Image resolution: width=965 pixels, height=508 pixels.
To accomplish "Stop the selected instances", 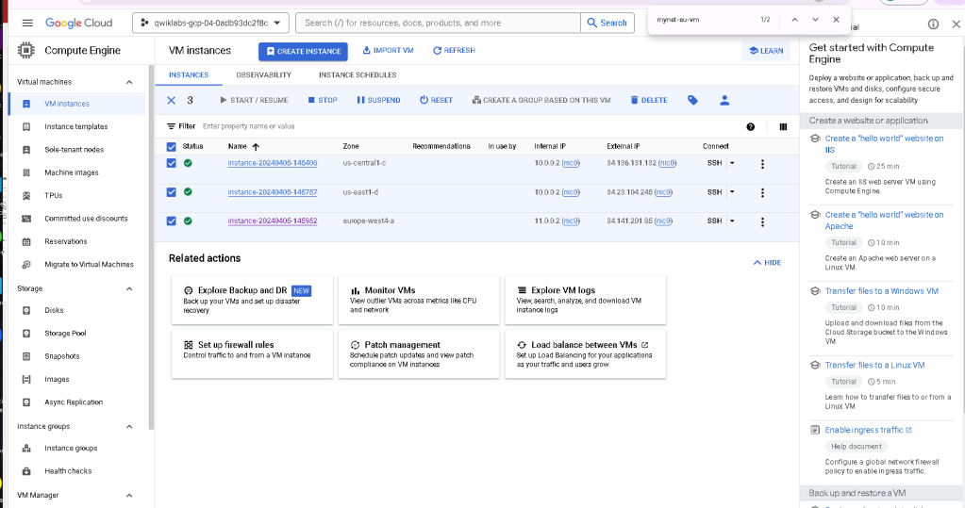I will (323, 100).
